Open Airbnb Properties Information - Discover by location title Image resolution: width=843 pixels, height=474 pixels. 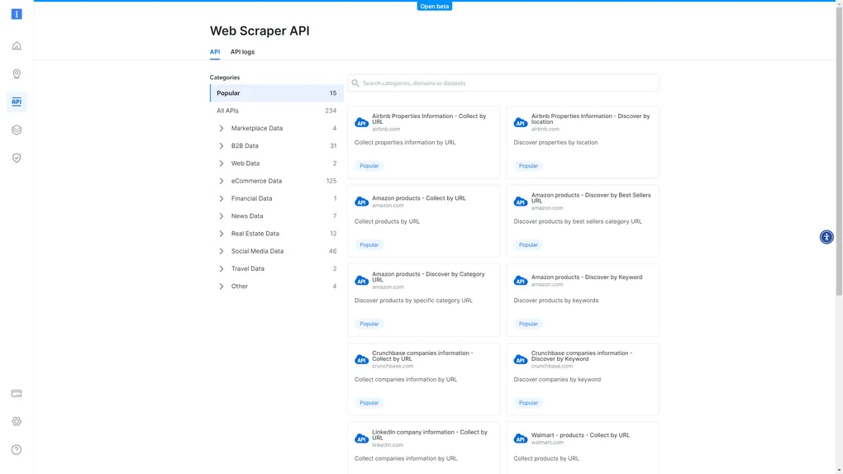tap(590, 119)
